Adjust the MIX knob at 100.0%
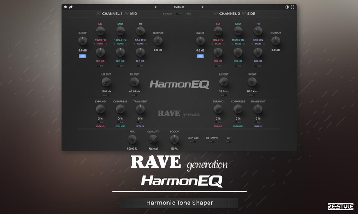358x214 pixels. pos(132,140)
